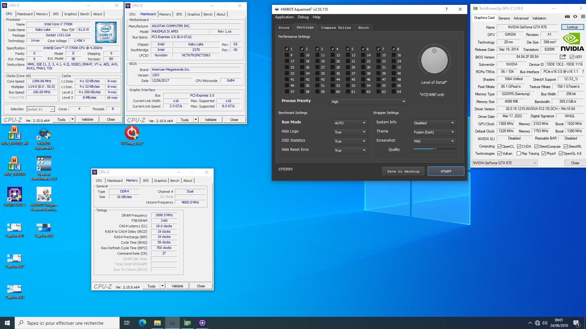Check thread 9 checkbox in Performance Settings

click(287, 55)
